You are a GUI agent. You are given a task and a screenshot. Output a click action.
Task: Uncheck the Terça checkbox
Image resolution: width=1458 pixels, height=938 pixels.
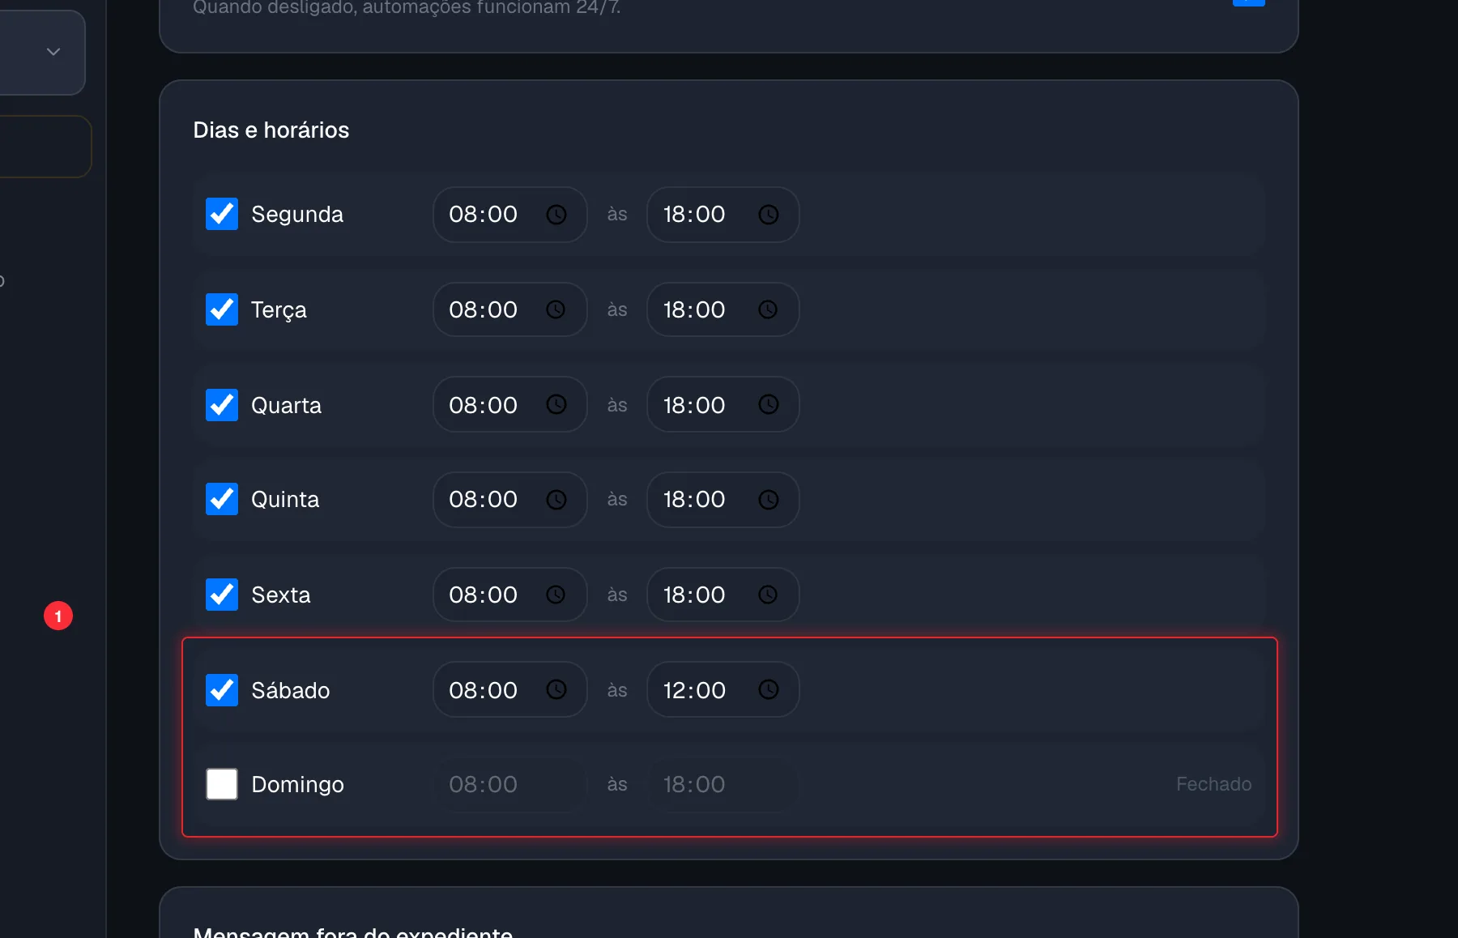222,309
